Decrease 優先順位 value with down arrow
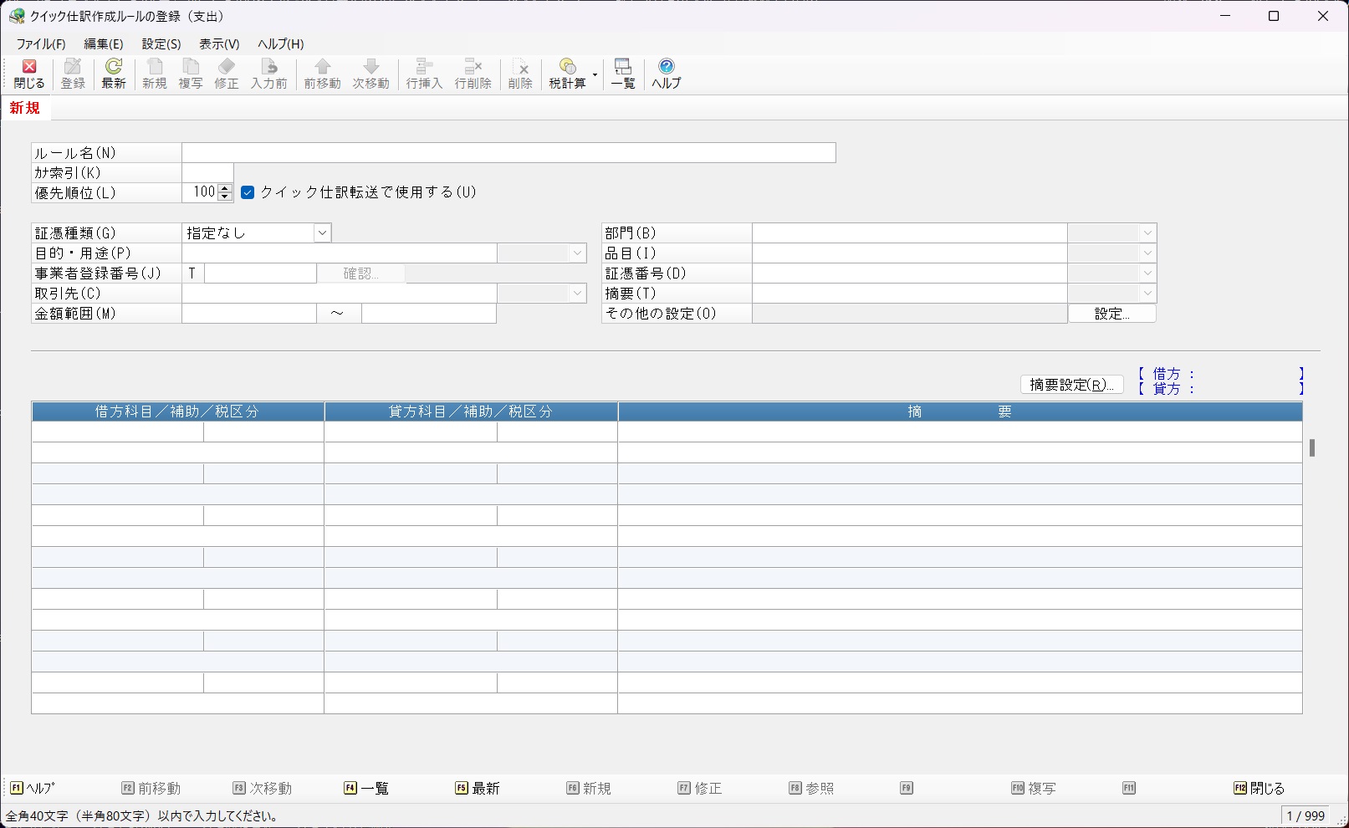The height and width of the screenshot is (828, 1349). pos(225,197)
